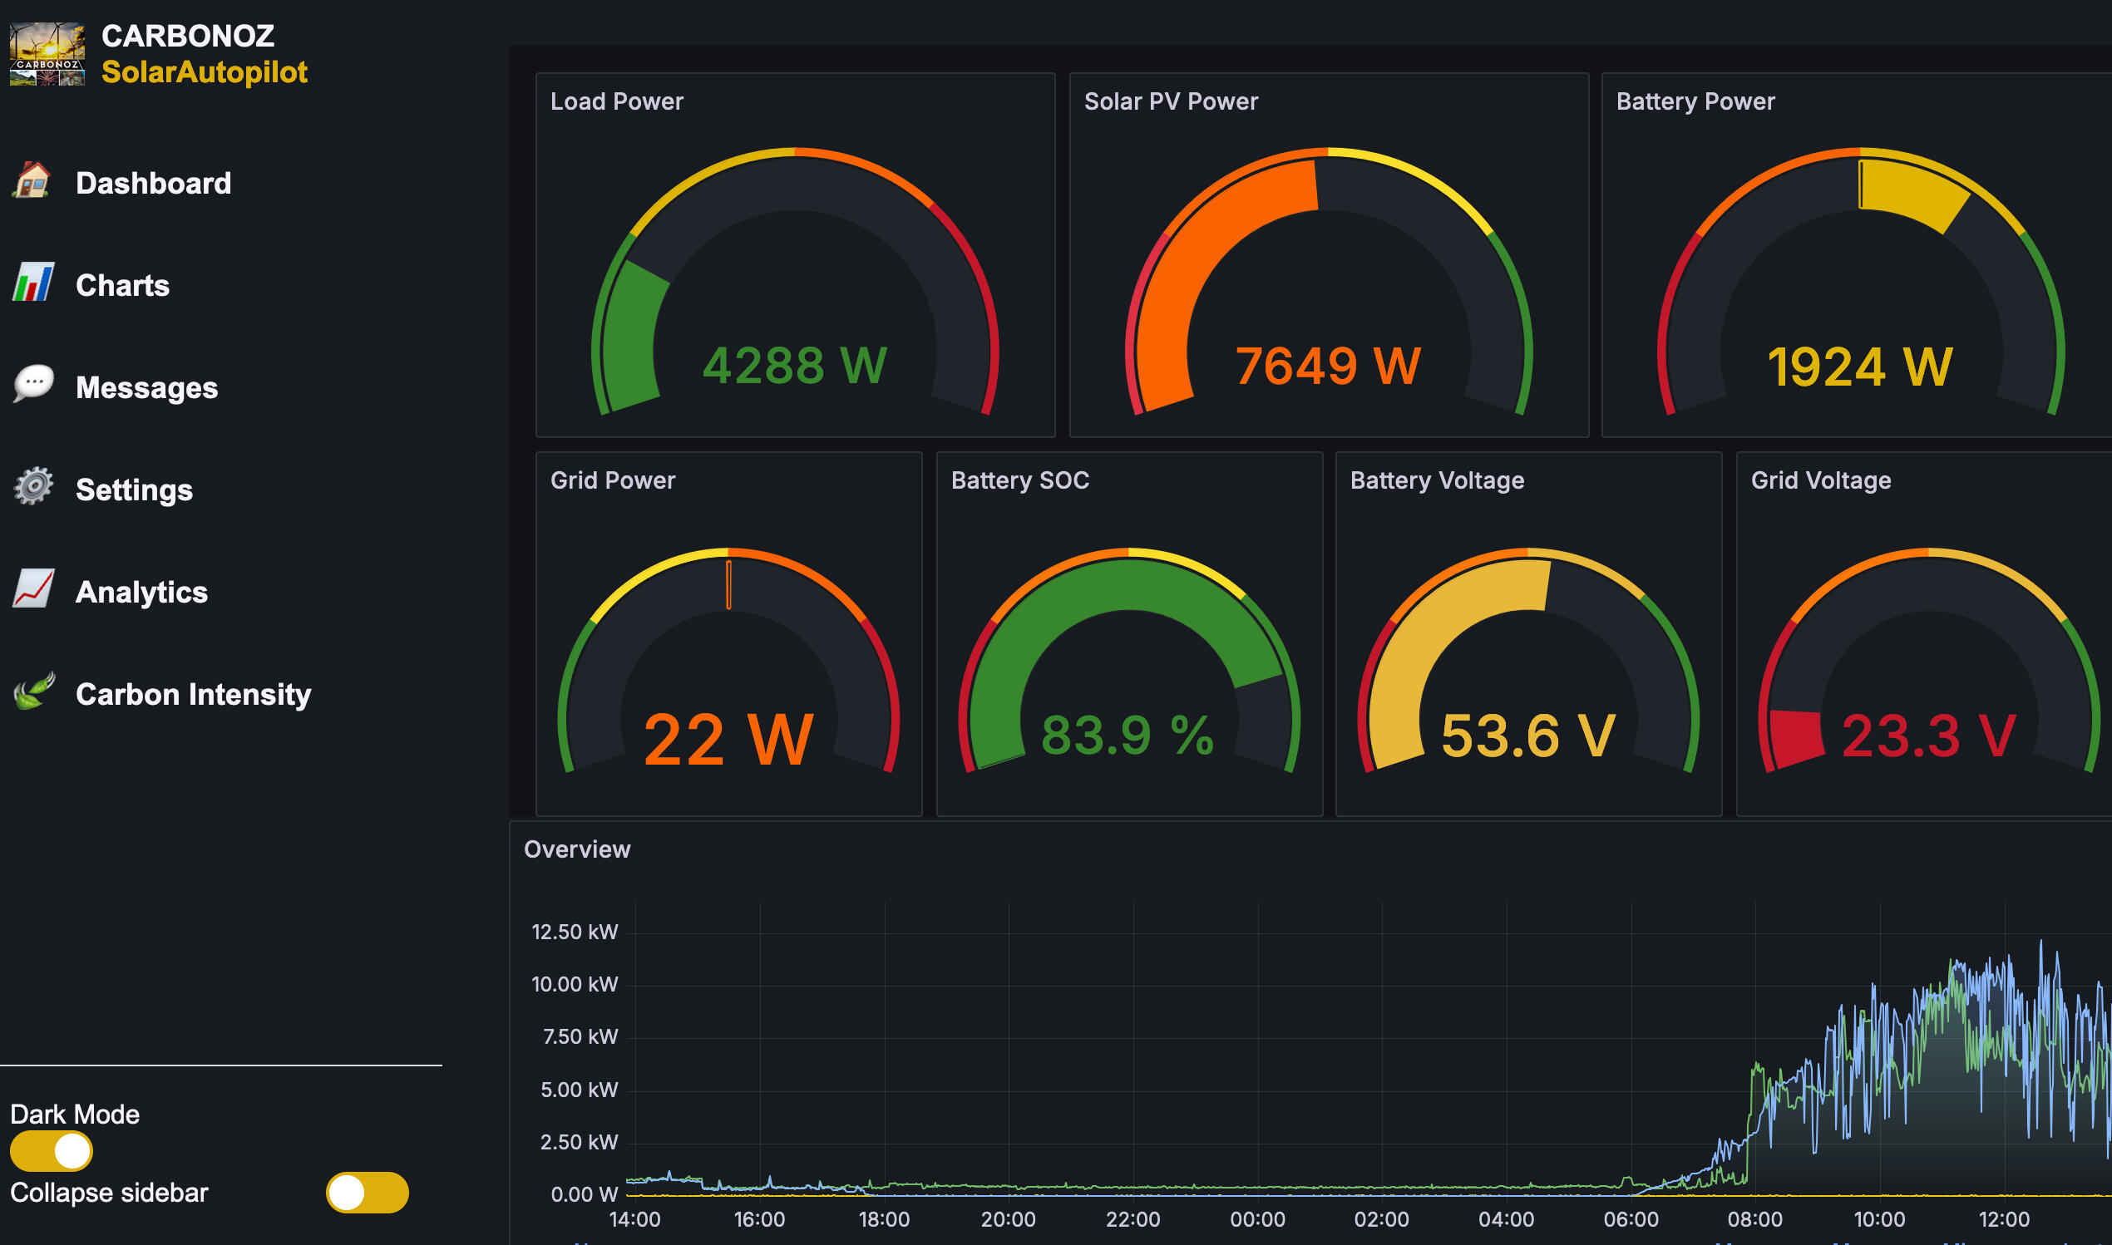Open the Messages navigation item
Screen dimensions: 2112x1245
[146, 385]
